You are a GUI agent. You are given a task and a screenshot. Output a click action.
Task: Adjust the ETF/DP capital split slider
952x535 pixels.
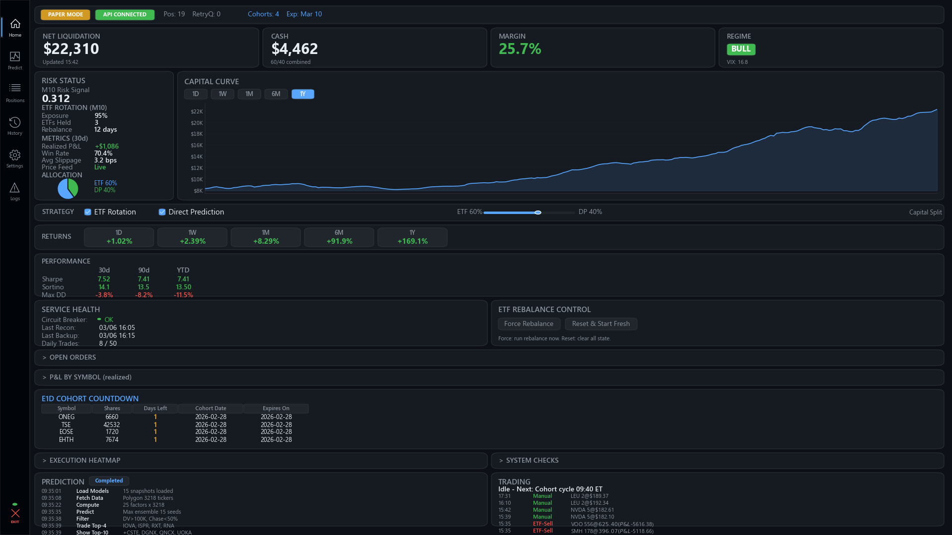click(x=537, y=212)
